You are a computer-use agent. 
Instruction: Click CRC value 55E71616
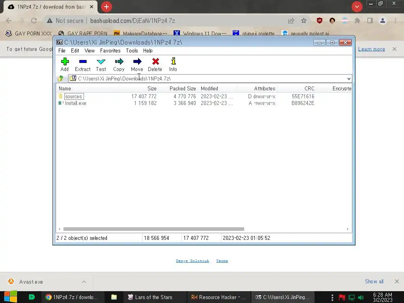coord(303,96)
